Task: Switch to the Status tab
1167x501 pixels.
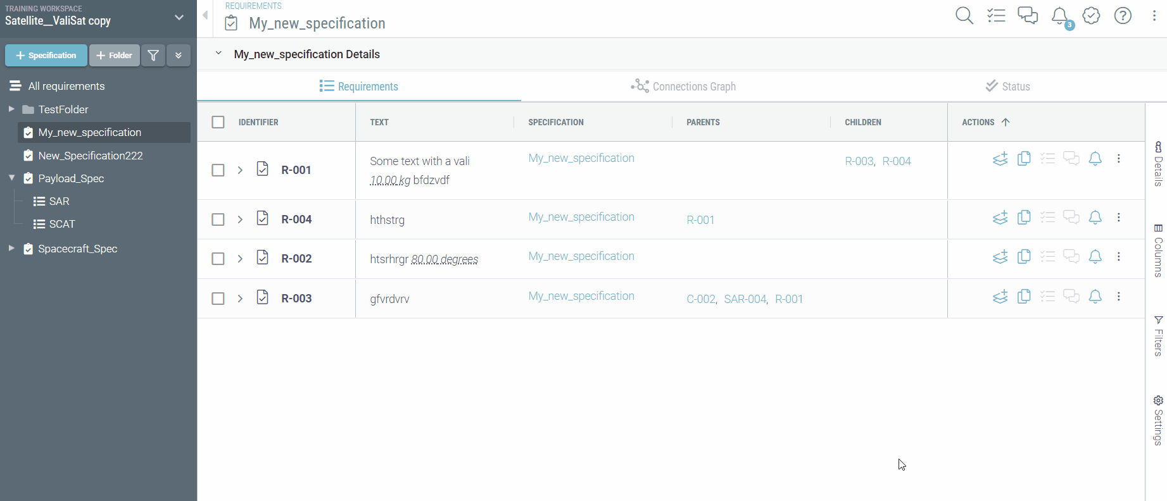Action: [x=1007, y=87]
